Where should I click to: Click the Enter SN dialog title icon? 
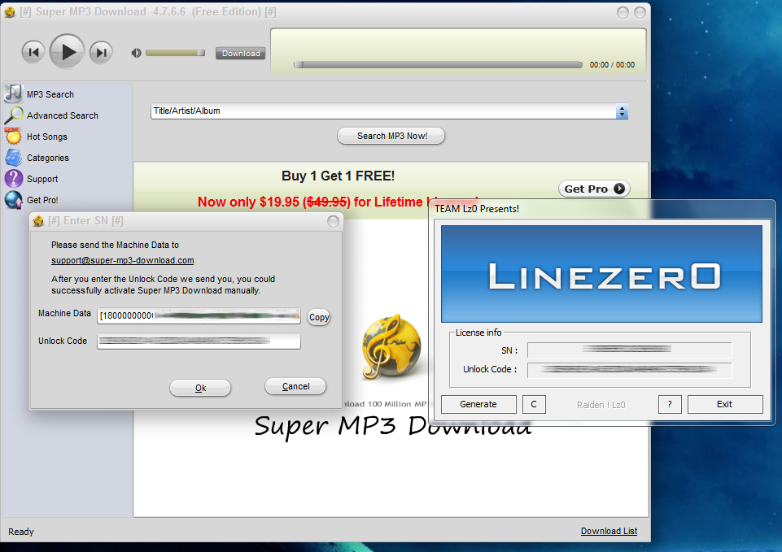(39, 220)
